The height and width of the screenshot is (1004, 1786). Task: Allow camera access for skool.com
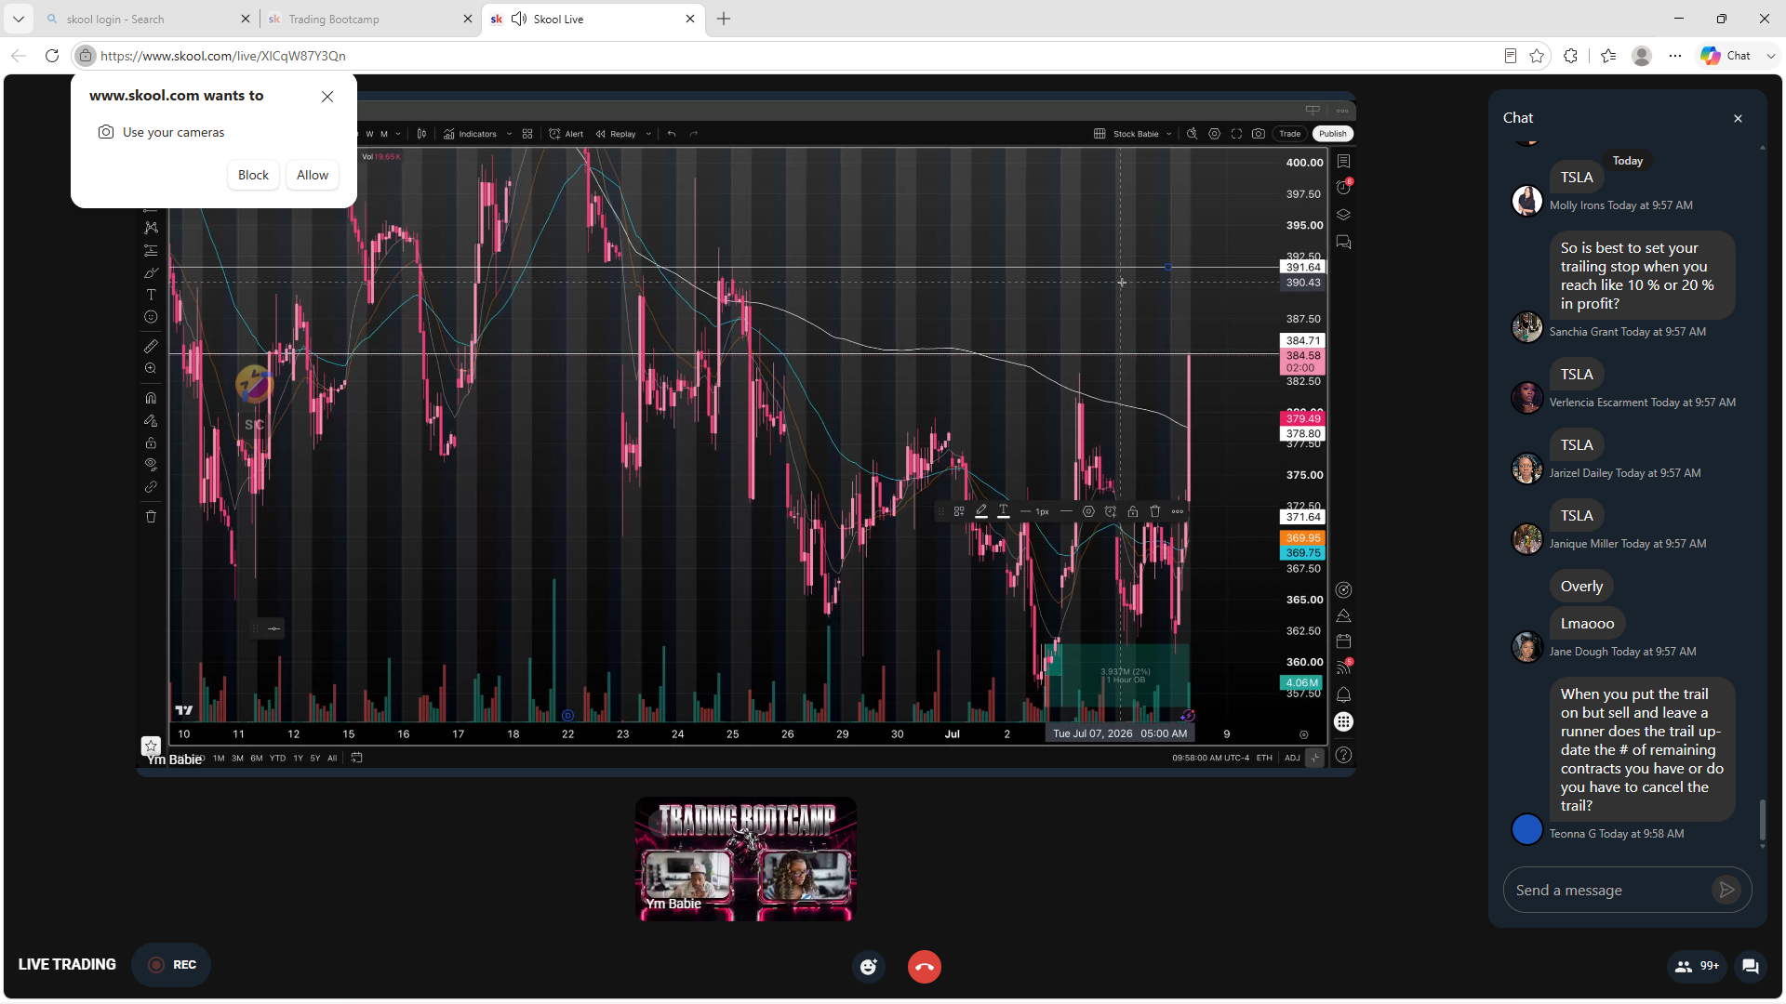pos(313,175)
